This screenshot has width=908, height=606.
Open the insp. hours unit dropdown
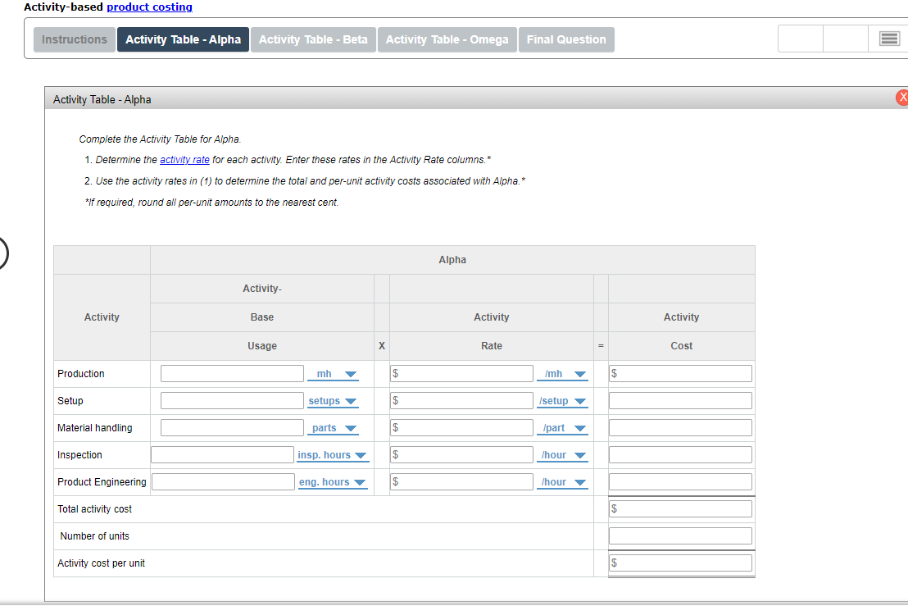[x=333, y=455]
